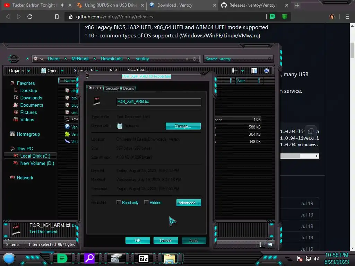Select Desktop in Favorites

pyautogui.click(x=28, y=90)
